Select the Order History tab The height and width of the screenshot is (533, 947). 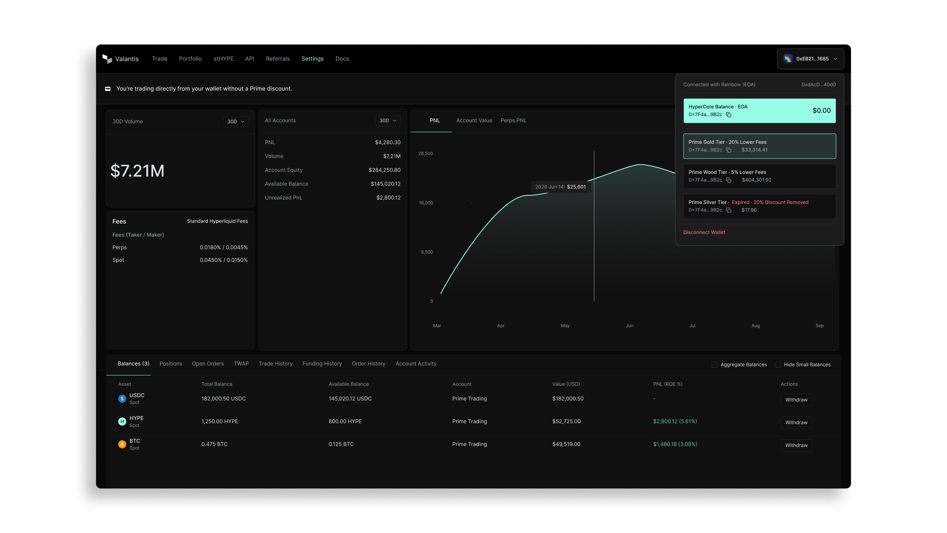[x=368, y=364]
